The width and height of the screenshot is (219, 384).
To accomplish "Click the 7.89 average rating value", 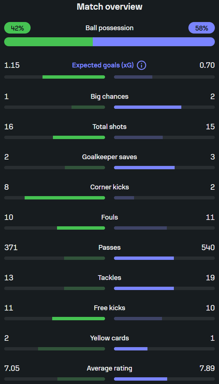I will (x=207, y=368).
